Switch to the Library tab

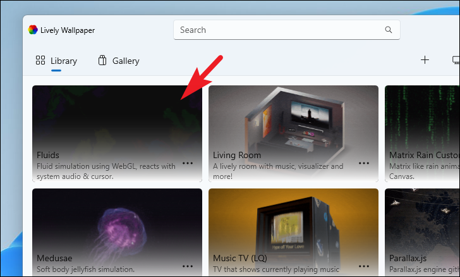tap(56, 61)
